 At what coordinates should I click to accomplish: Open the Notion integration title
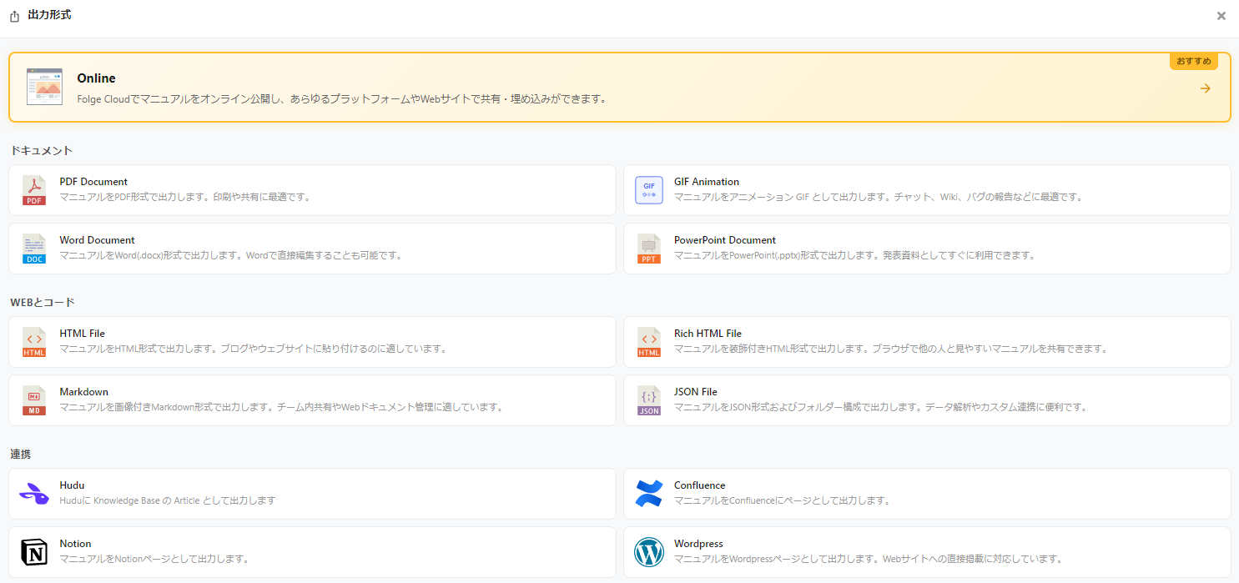tap(75, 544)
